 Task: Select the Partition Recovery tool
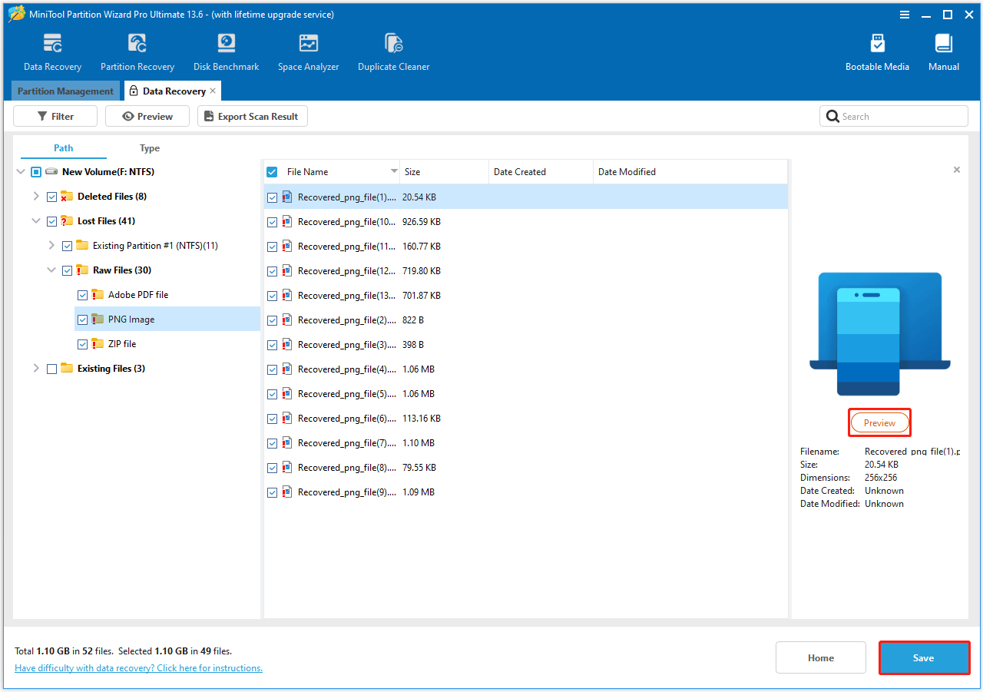[137, 50]
